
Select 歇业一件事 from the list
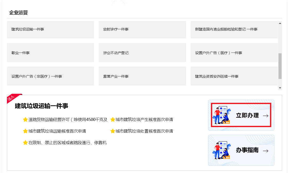tap(50, 53)
